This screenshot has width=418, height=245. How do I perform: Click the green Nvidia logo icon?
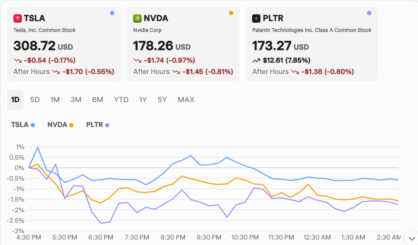(137, 18)
